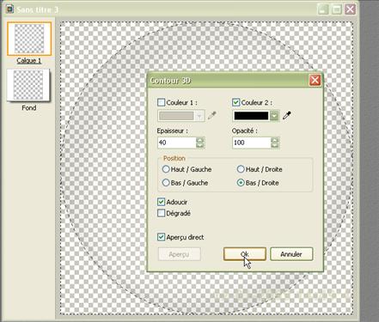This screenshot has height=322, width=379.
Task: Close the Contour 3D dialog
Action: pos(315,80)
